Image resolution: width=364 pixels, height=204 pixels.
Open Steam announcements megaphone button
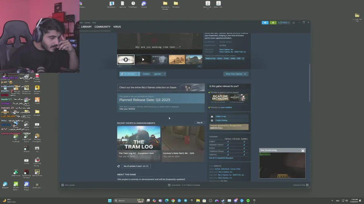(265, 23)
